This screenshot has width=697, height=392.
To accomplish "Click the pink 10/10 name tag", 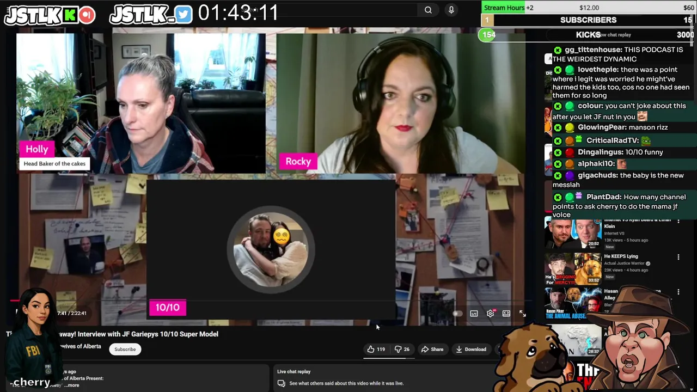I will (x=168, y=308).
